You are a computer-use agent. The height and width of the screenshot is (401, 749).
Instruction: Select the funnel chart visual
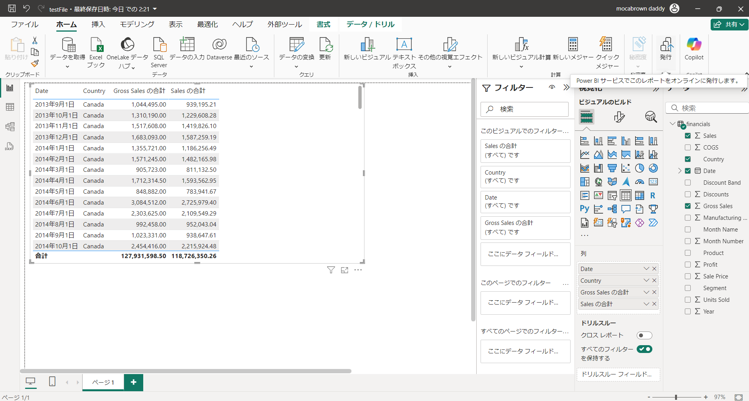(612, 168)
